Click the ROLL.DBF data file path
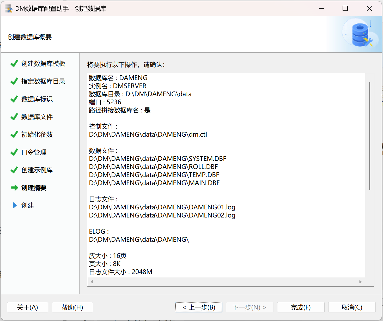Viewport: 383px width, 321px height. click(153, 167)
